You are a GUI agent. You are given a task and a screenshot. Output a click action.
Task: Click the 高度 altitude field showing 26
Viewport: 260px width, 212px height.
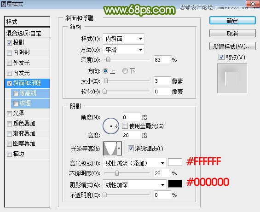132,135
